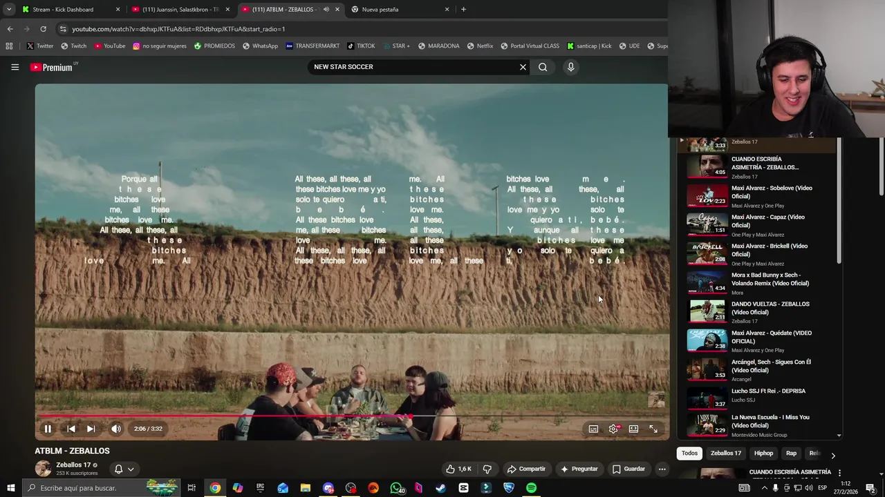Screen dimensions: 885x497
Task: Play Maxi Alvarez - Quédate from playlist
Action: coord(761,341)
